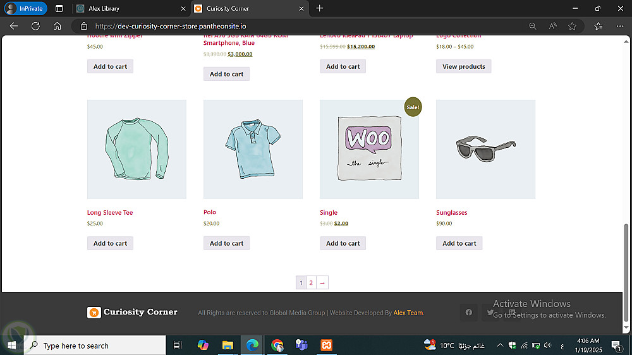This screenshot has height=355, width=632.
Task: Open Long Sleeve Tee product image
Action: (x=137, y=149)
